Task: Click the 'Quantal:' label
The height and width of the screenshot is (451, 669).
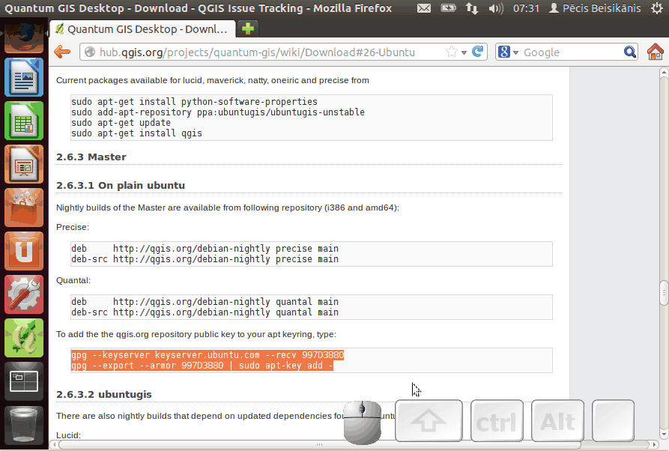Action: pos(73,280)
